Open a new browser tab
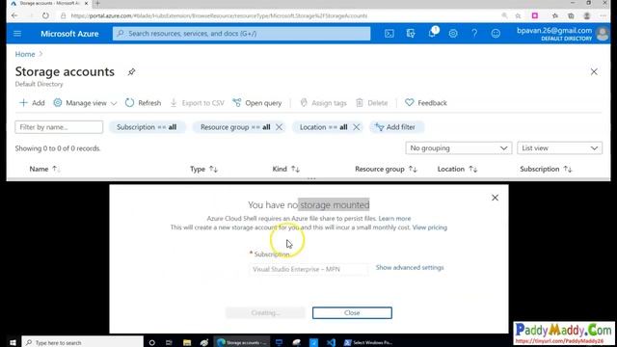 point(97,3)
